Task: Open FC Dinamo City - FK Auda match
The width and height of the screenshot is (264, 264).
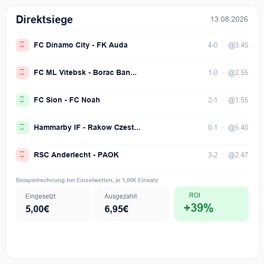Action: (132, 45)
